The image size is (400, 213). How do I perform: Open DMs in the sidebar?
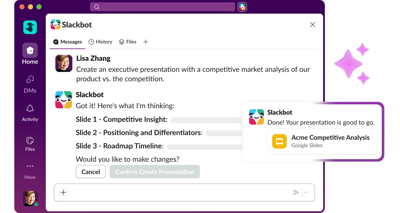(30, 84)
